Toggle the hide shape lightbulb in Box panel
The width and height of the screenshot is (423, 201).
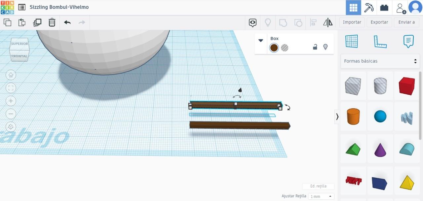pyautogui.click(x=325, y=47)
